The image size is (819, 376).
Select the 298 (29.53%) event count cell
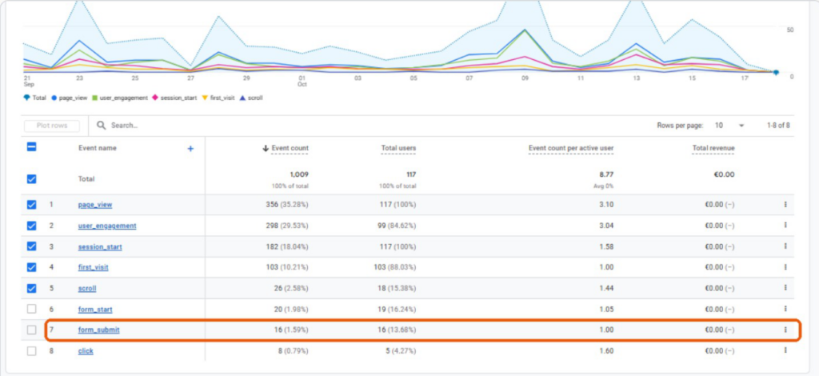tap(287, 226)
